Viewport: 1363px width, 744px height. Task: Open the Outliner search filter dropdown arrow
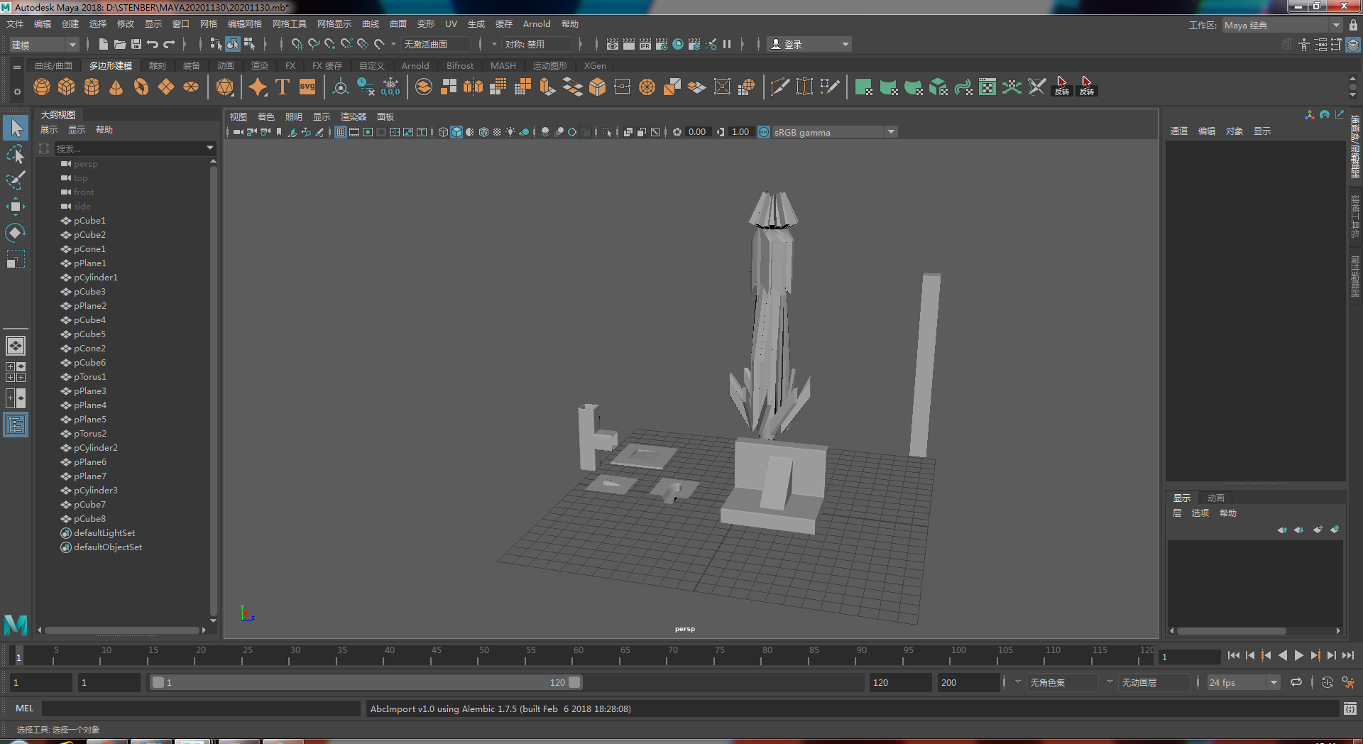(x=210, y=148)
